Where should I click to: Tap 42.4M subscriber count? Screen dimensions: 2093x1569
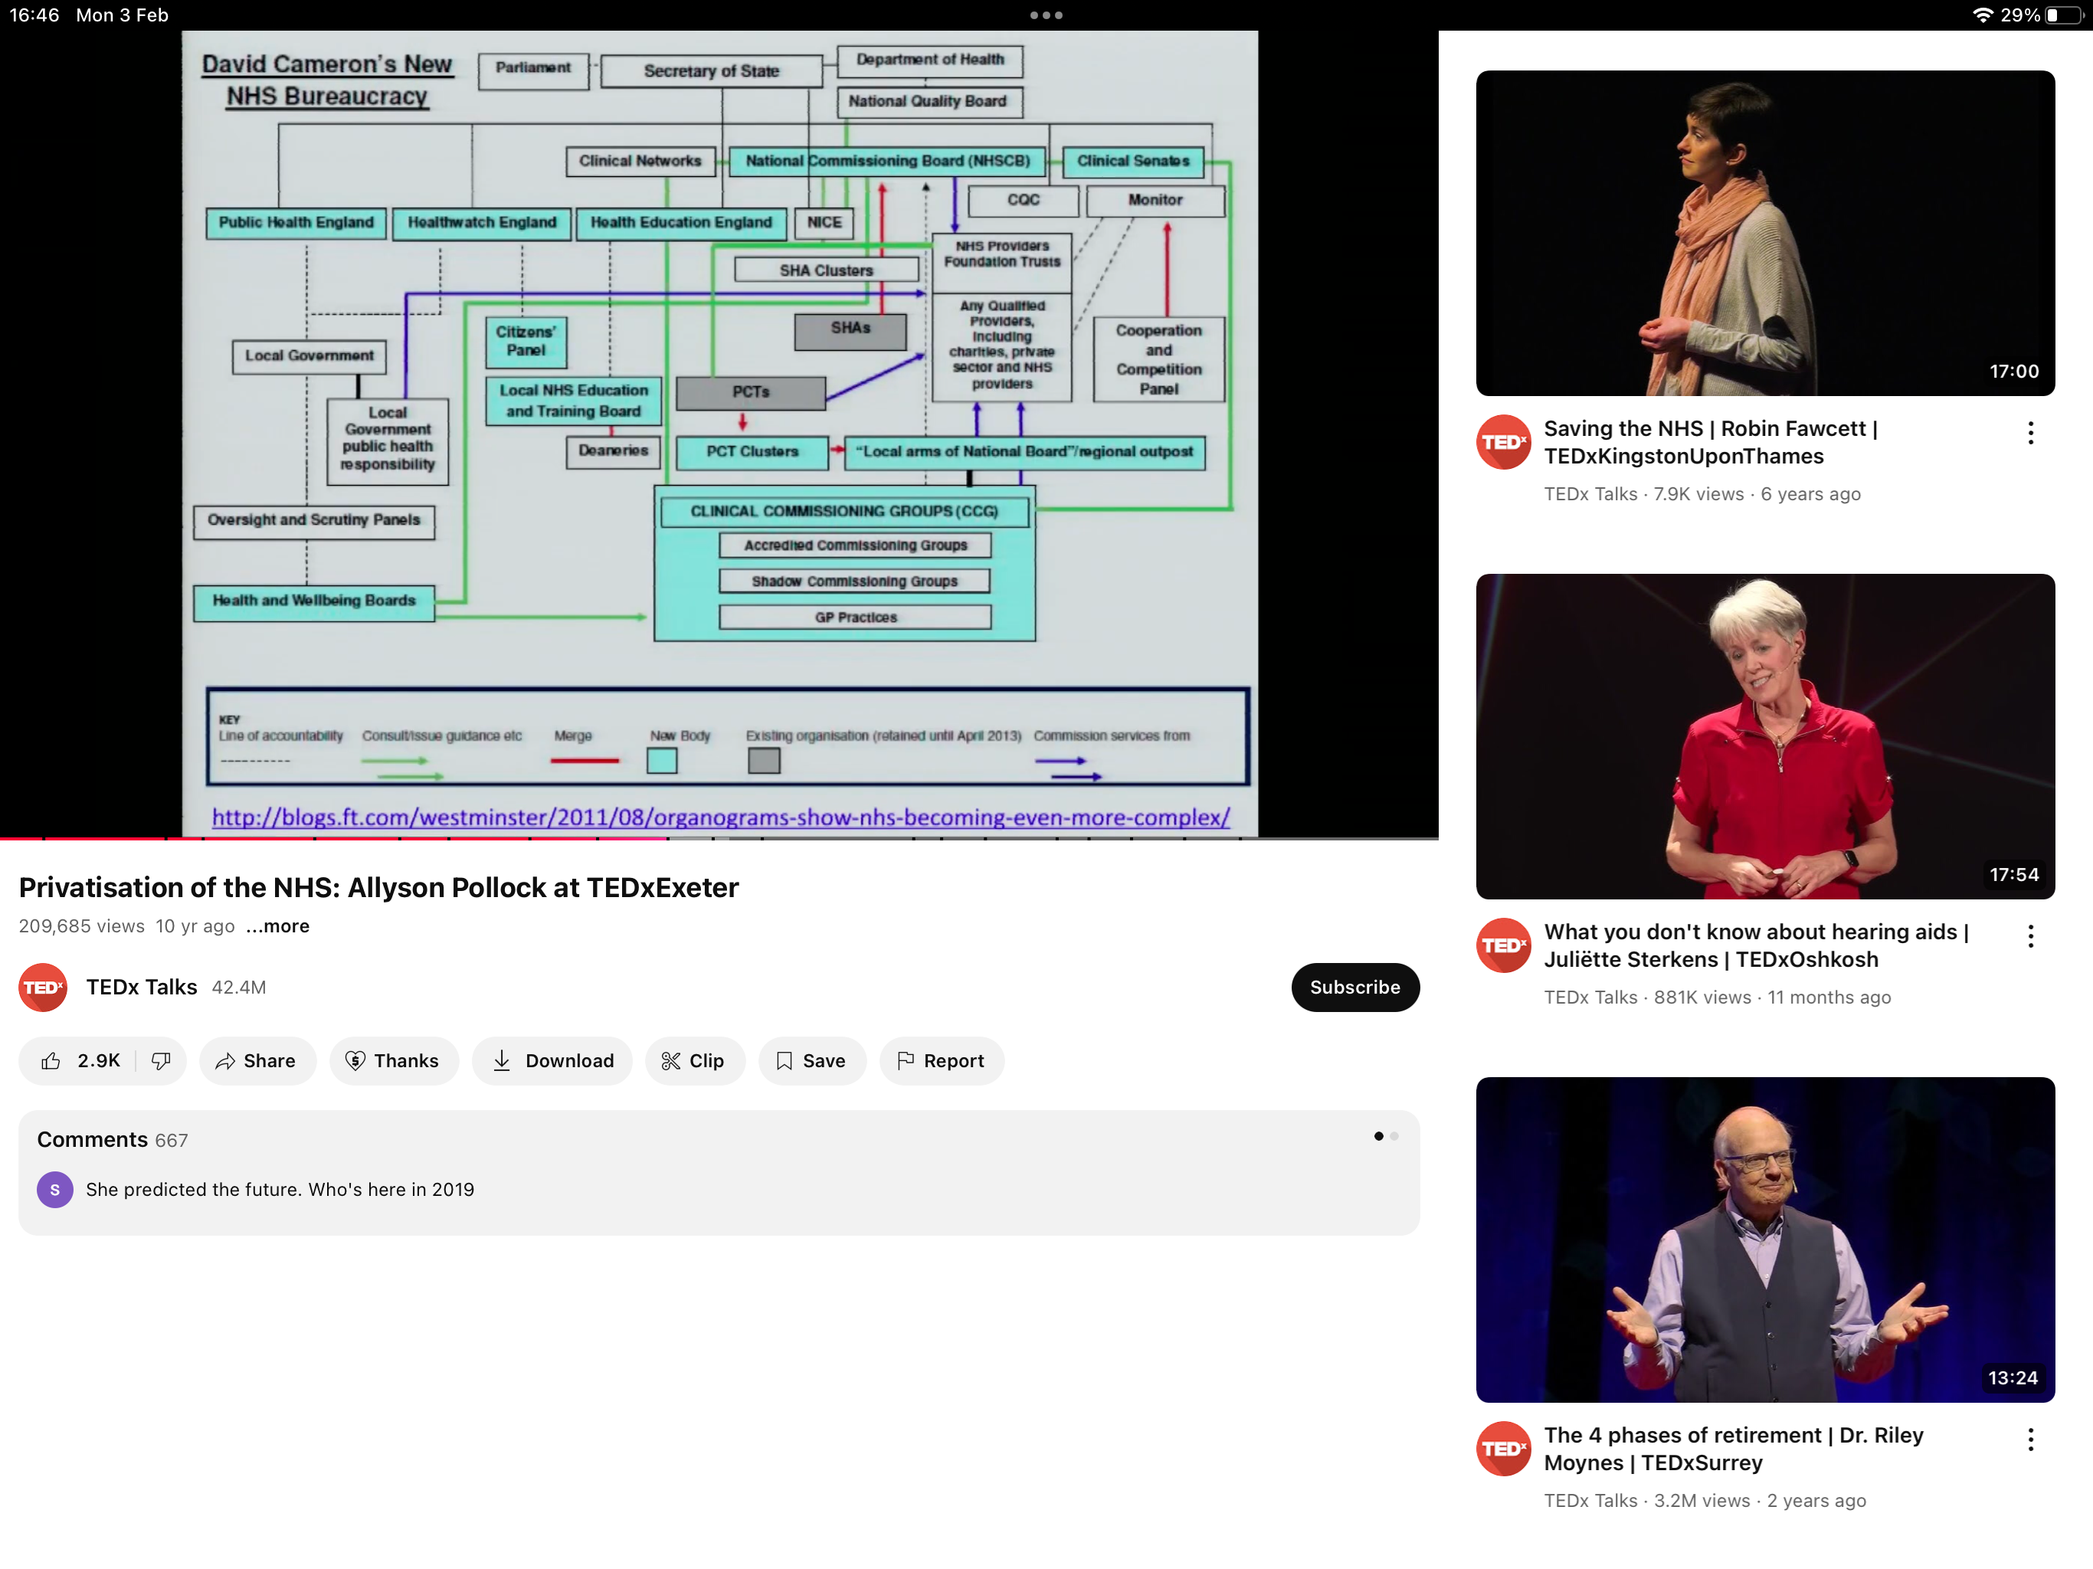[x=238, y=987]
